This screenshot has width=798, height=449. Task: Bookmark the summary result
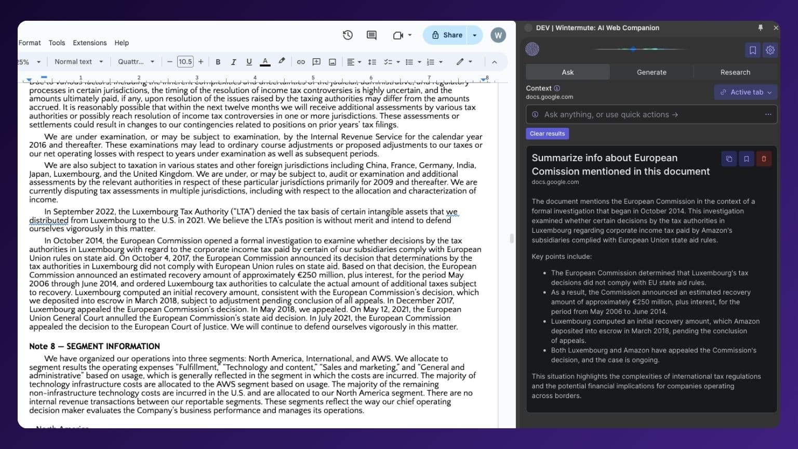click(747, 159)
